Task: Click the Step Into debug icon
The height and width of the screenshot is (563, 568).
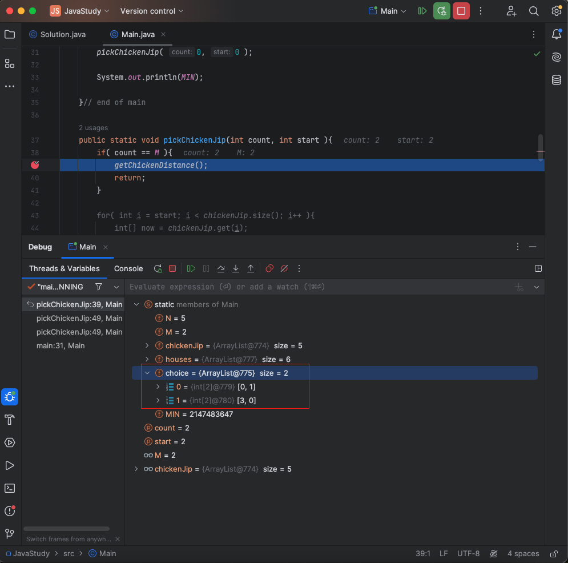Action: tap(235, 268)
